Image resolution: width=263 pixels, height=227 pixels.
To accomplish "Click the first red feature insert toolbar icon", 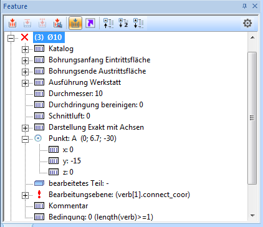I will point(12,23).
